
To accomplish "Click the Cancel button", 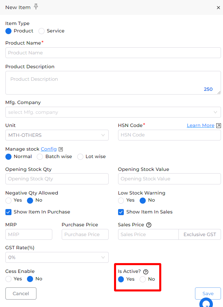I will pyautogui.click(x=21, y=293).
